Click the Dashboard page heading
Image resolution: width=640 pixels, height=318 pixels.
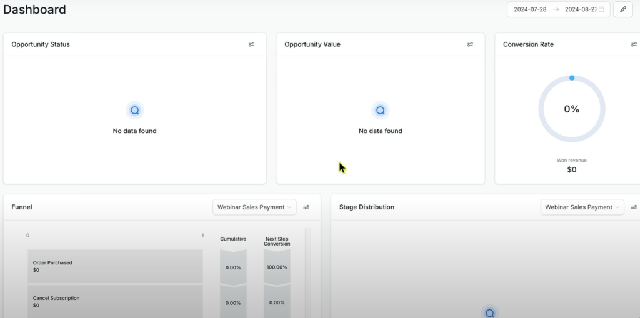[x=35, y=9]
